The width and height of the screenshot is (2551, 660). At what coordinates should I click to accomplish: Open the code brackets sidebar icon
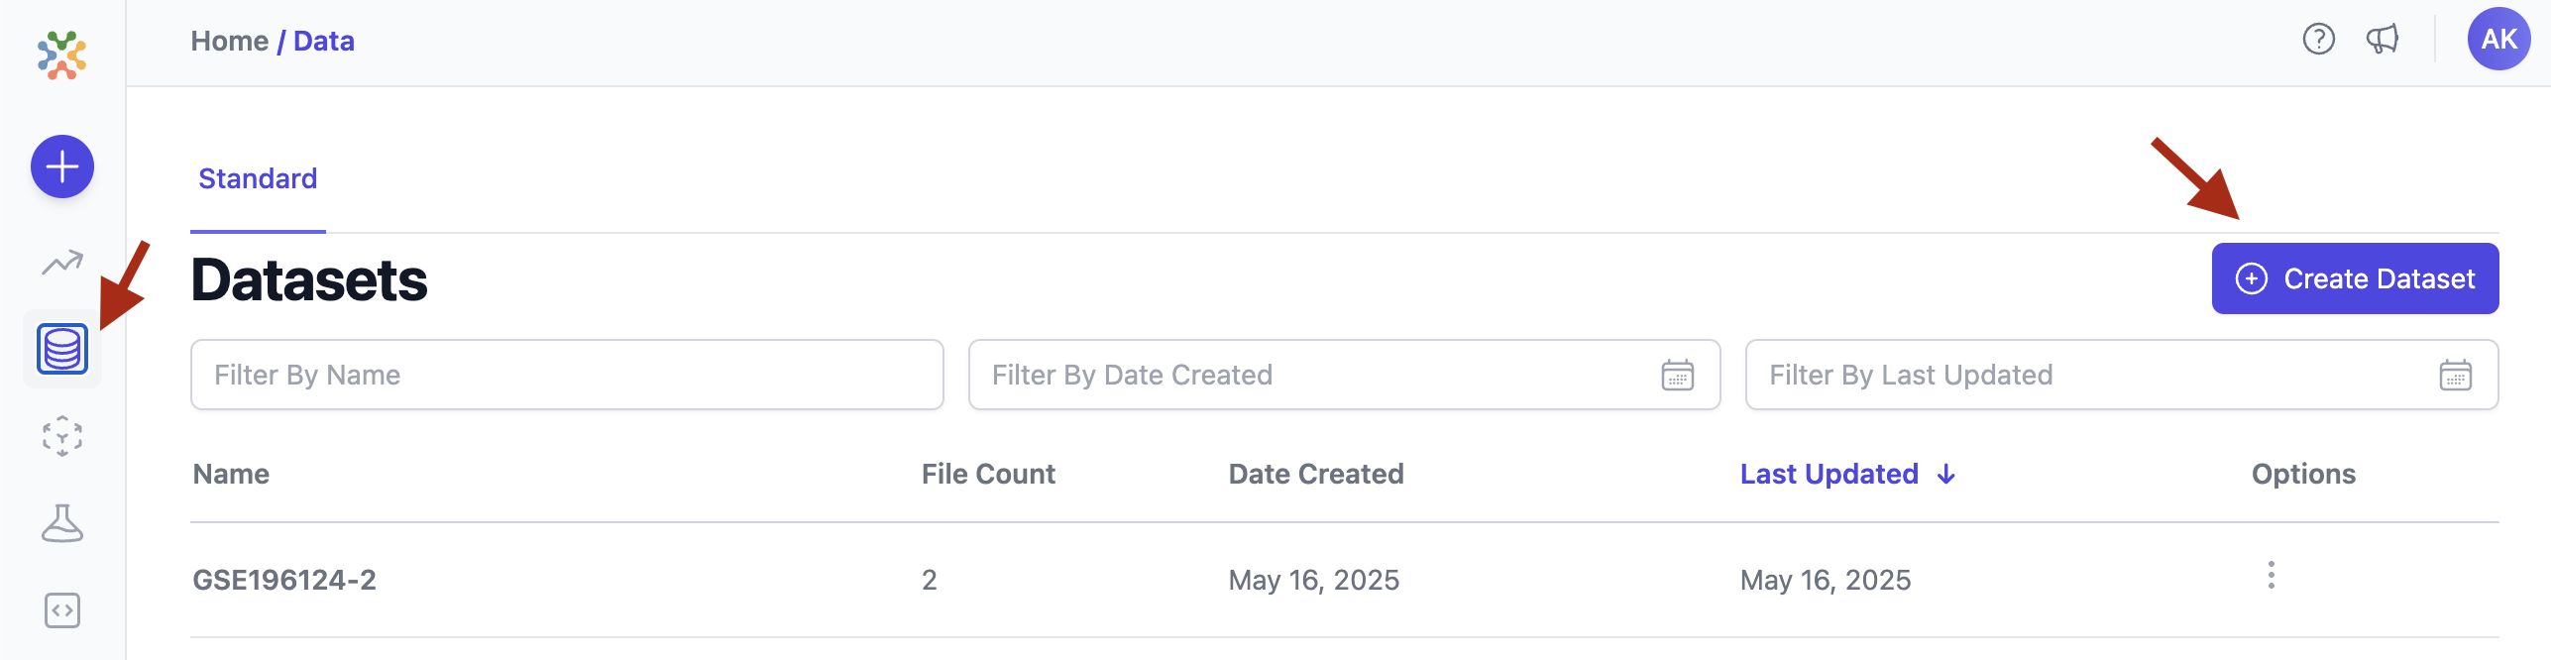click(62, 610)
